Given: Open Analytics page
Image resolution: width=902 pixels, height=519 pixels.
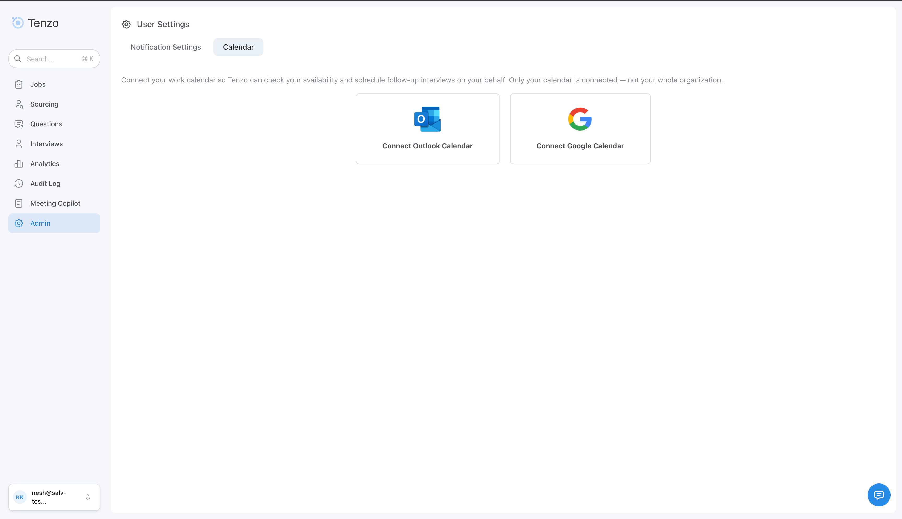Looking at the screenshot, I should [x=54, y=164].
